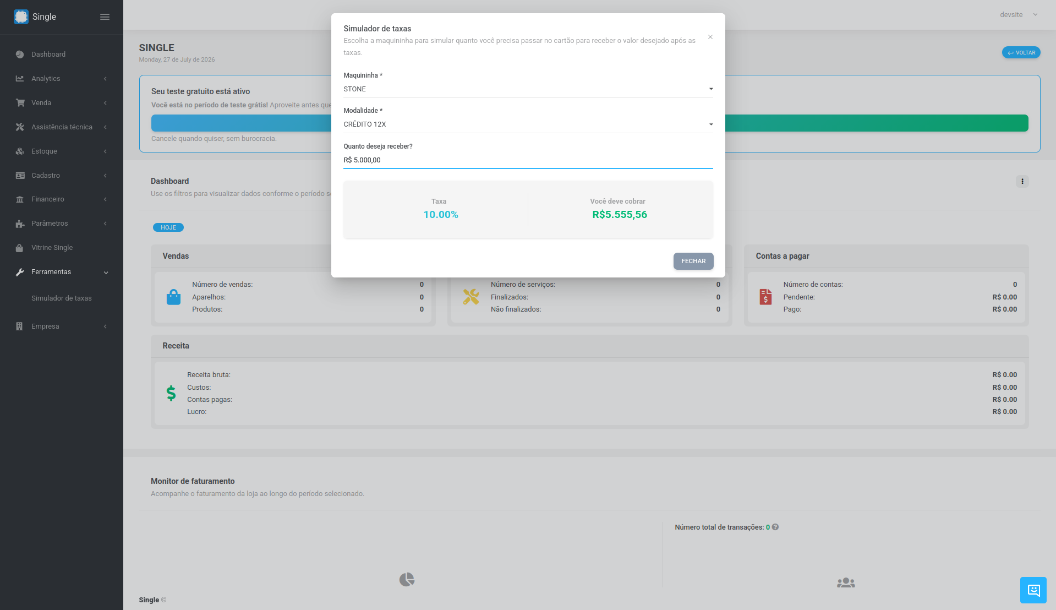The image size is (1056, 610).
Task: Click the Single logo icon
Action: 21,17
